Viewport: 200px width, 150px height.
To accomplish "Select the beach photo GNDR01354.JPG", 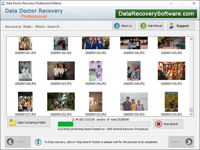I will tap(134, 101).
